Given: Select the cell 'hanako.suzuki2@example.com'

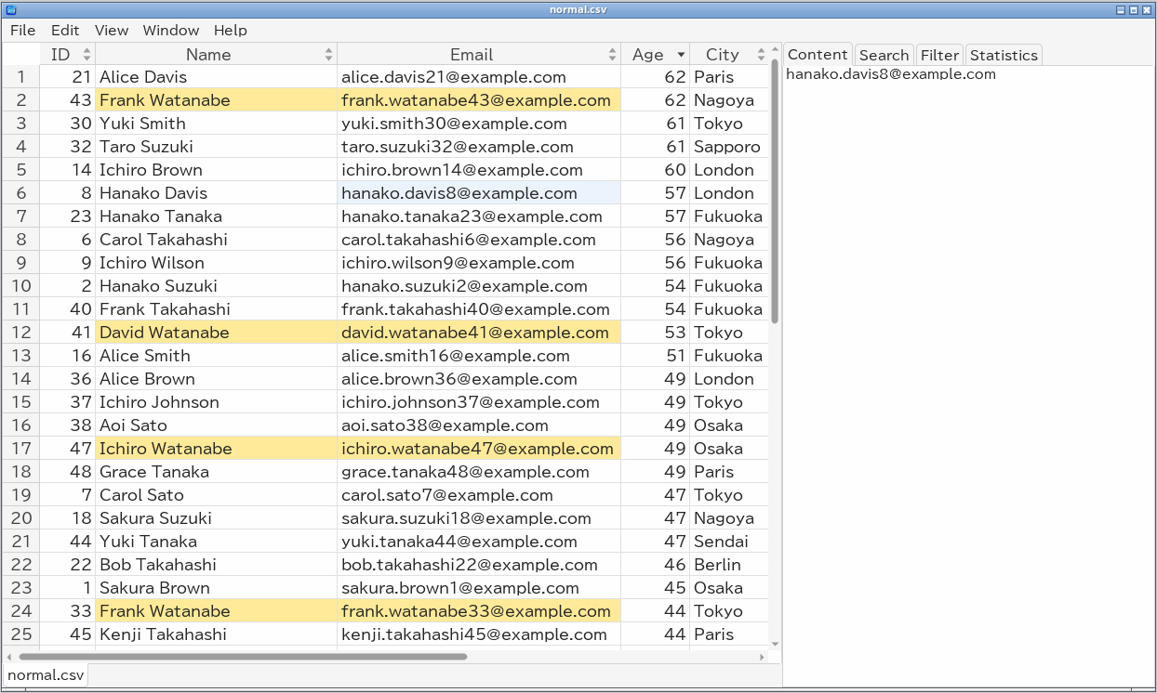Looking at the screenshot, I should pyautogui.click(x=479, y=286).
